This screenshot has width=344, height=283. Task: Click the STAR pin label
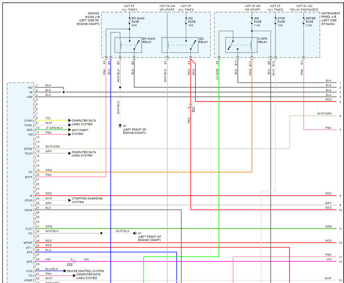coord(29,200)
